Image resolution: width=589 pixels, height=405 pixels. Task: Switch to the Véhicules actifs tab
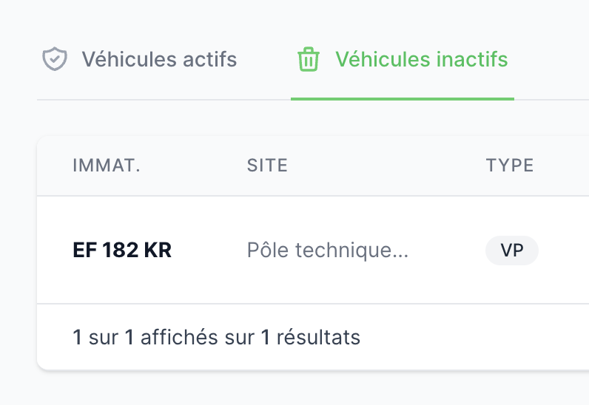tap(139, 59)
